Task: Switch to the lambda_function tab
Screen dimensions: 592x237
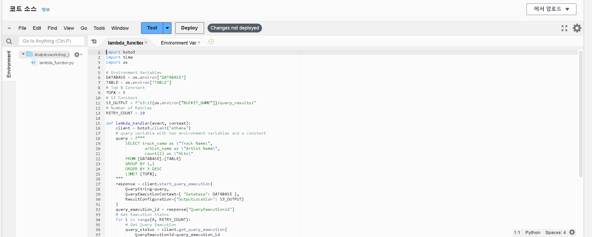Action: pos(125,43)
